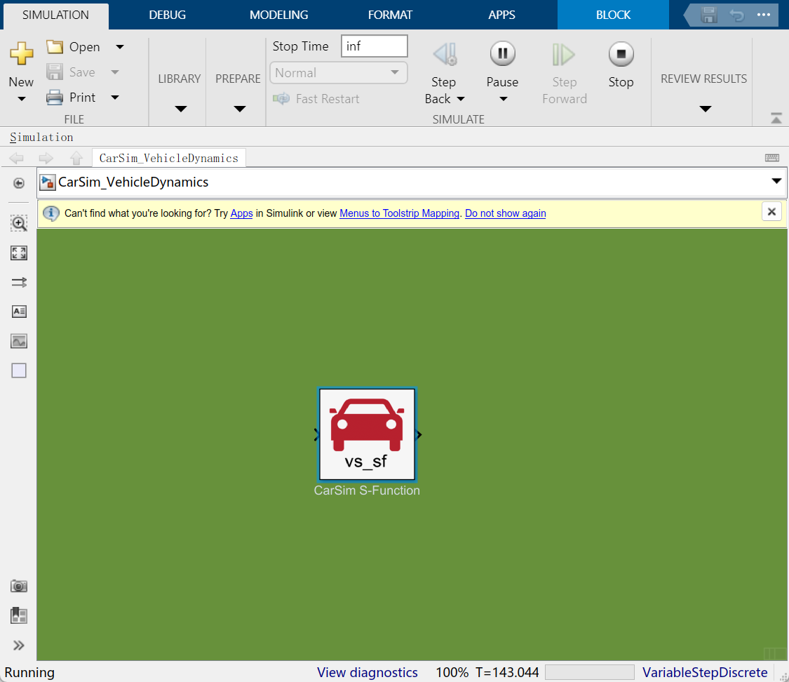This screenshot has width=789, height=682.
Task: Click the up to parent arrow icon
Action: click(x=76, y=158)
